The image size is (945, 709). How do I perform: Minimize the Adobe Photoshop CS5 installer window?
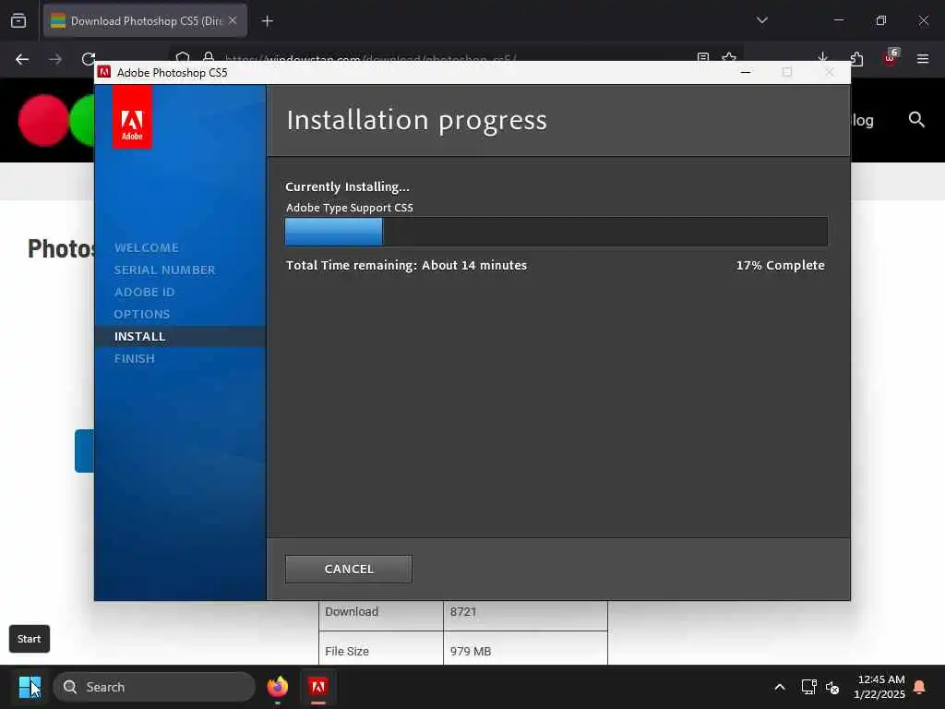(x=746, y=72)
